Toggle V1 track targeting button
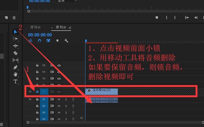The image size is (204, 127). click(44, 92)
